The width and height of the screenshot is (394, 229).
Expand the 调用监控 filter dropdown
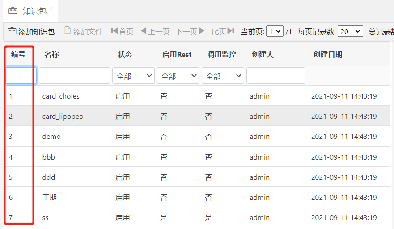pyautogui.click(x=223, y=76)
